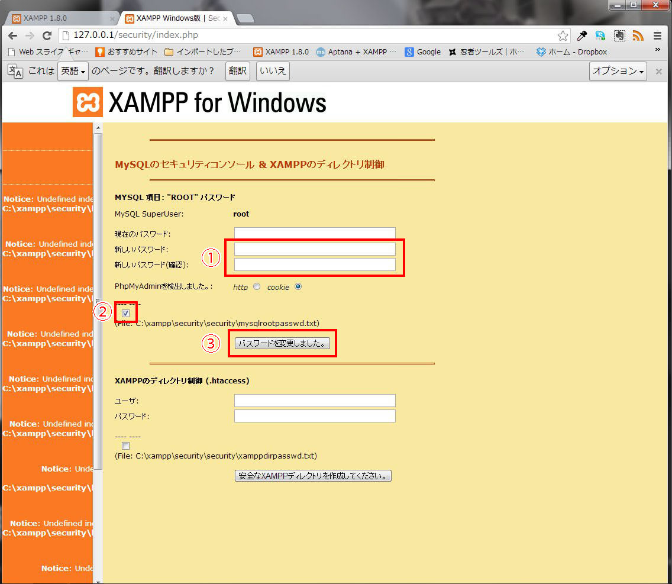The height and width of the screenshot is (584, 672).
Task: Open the Aptana + XAMPP bookmark
Action: coord(356,52)
